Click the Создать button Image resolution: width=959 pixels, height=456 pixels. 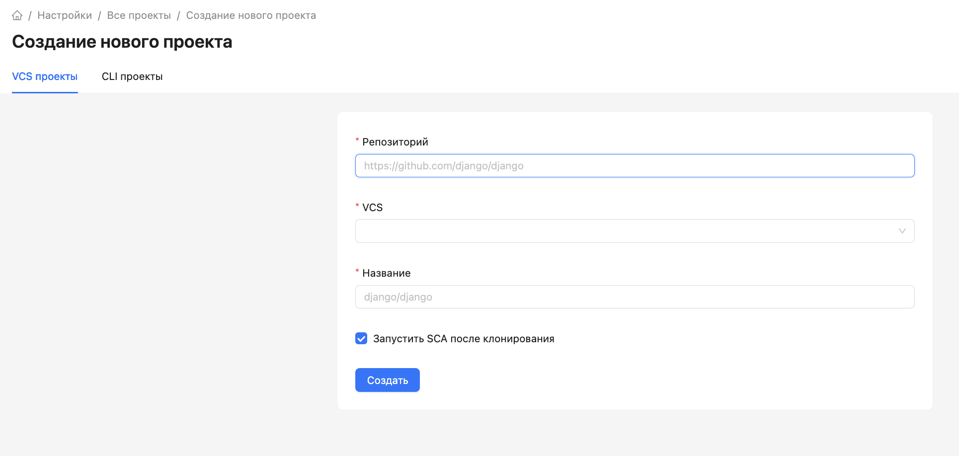pyautogui.click(x=388, y=380)
